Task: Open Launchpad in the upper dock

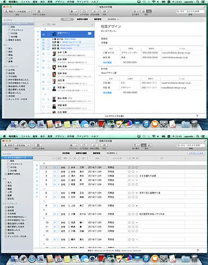Action: pyautogui.click(x=23, y=125)
